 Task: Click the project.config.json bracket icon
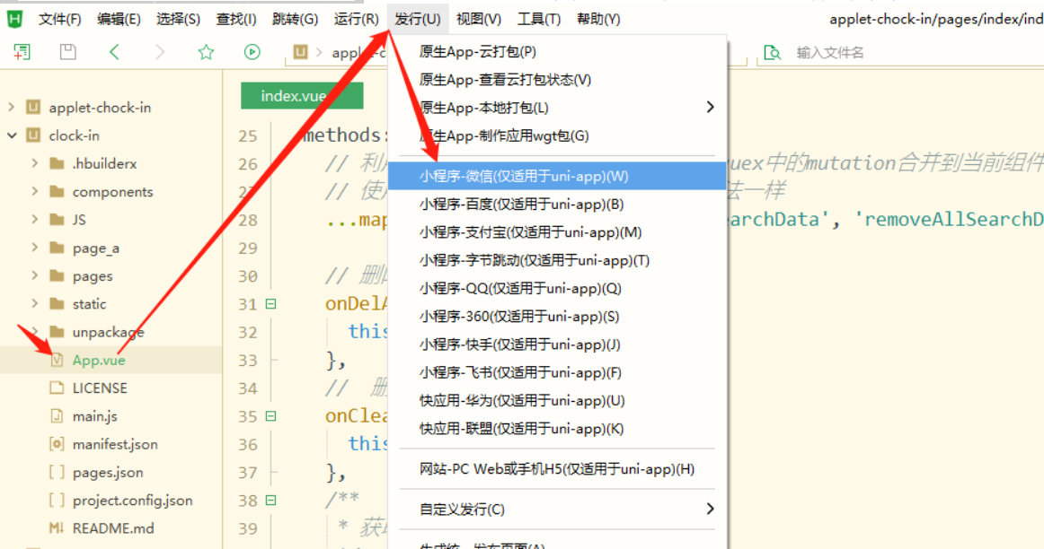(x=58, y=500)
